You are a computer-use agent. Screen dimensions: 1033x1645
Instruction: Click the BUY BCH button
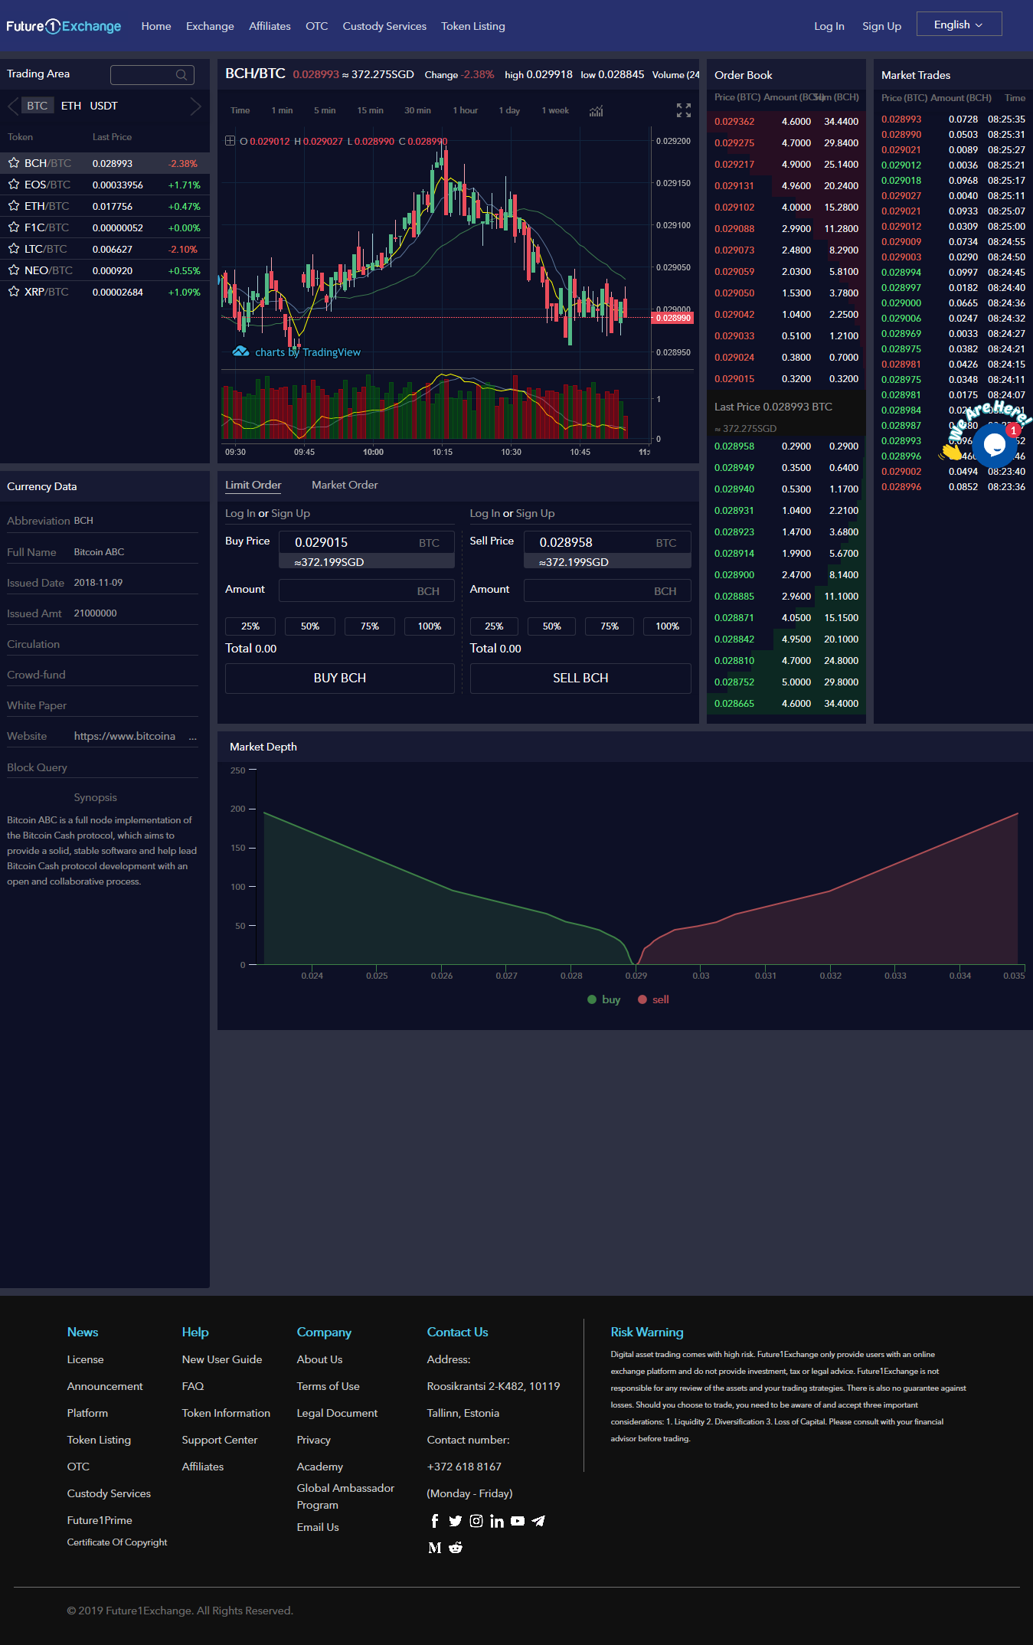coord(340,678)
